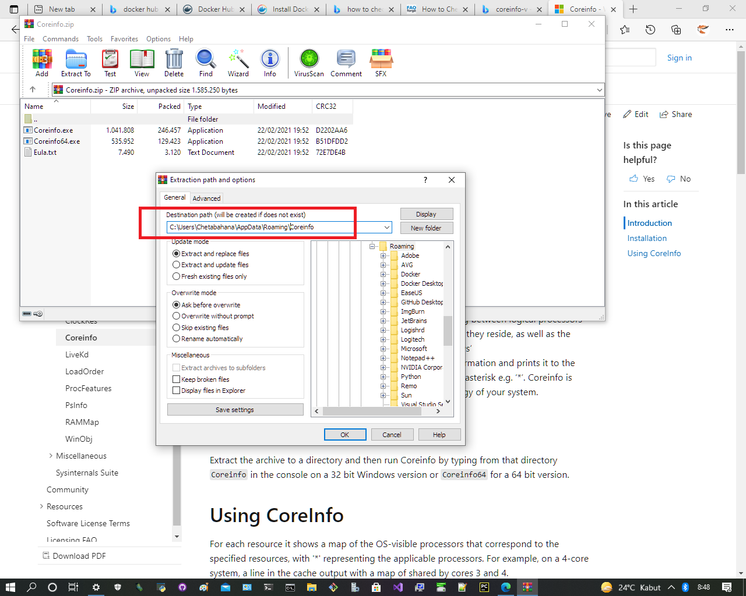Image resolution: width=746 pixels, height=596 pixels.
Task: Open browser Collections icon
Action: (x=676, y=30)
